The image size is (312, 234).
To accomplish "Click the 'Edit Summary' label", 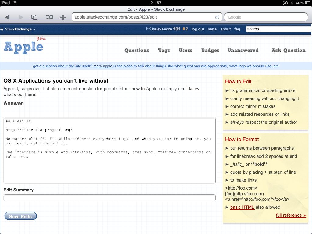I will pos(19,190).
